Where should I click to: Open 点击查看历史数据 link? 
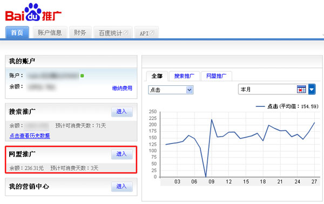point(30,136)
